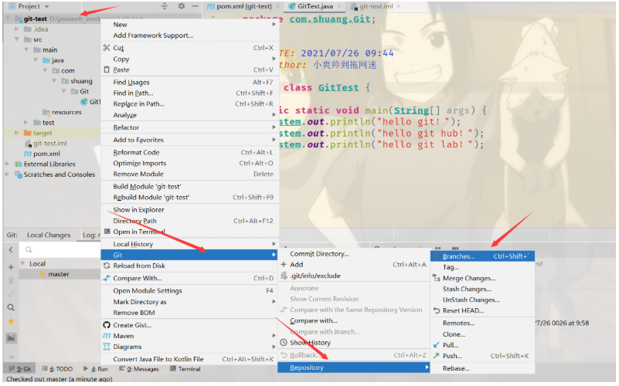Viewport: 619px width, 386px height.
Task: Select the master branch in Local
Action: click(60, 274)
